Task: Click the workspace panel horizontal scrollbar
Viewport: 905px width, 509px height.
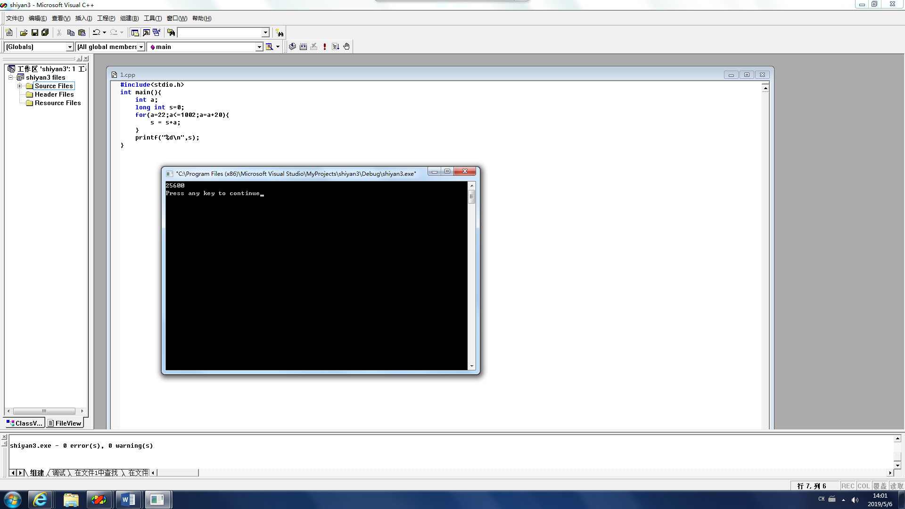Action: (44, 411)
